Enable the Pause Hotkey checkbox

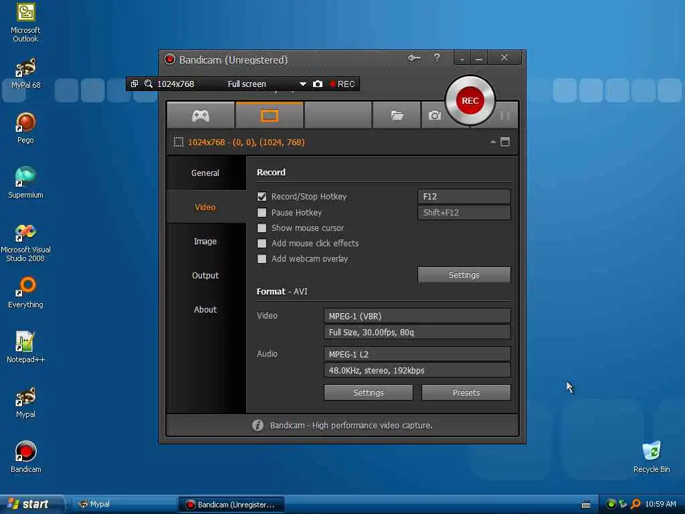[x=262, y=212]
